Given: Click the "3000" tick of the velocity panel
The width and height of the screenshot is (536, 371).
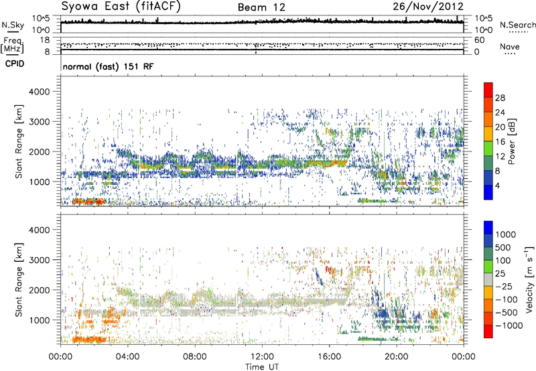Looking at the screenshot, I should pyautogui.click(x=39, y=260).
